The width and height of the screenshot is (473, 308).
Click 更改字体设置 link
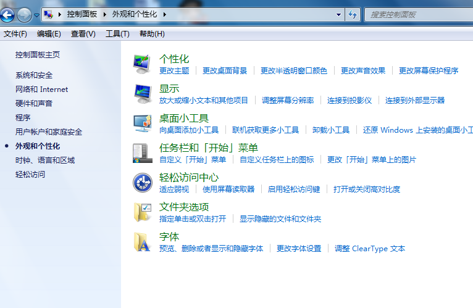point(299,248)
